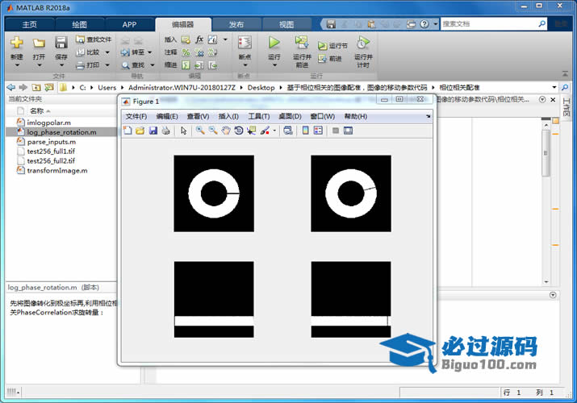The width and height of the screenshot is (577, 403).
Task: Click the top-left ring image thumbnail
Action: (214, 193)
